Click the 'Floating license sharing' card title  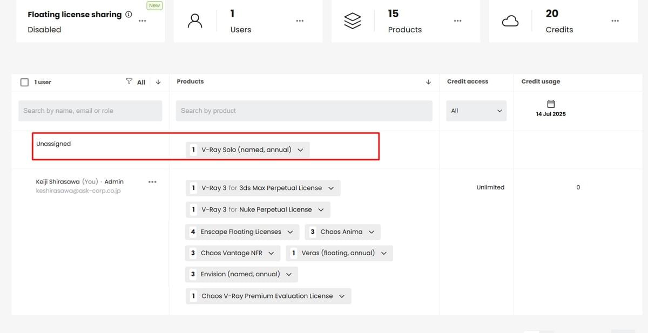click(x=75, y=15)
